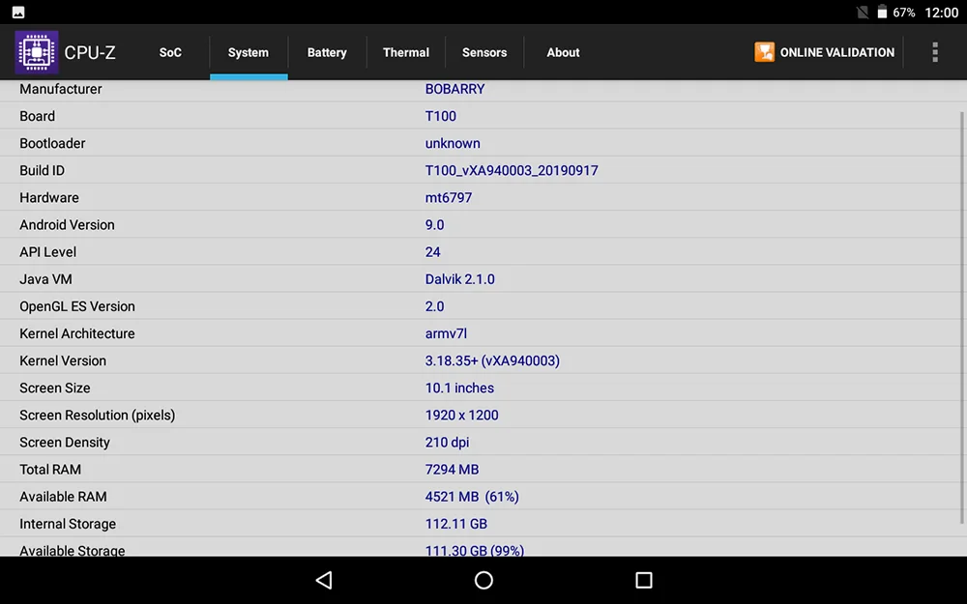Click the ONLINE VALIDATION button label
The height and width of the screenshot is (604, 967).
pos(836,52)
